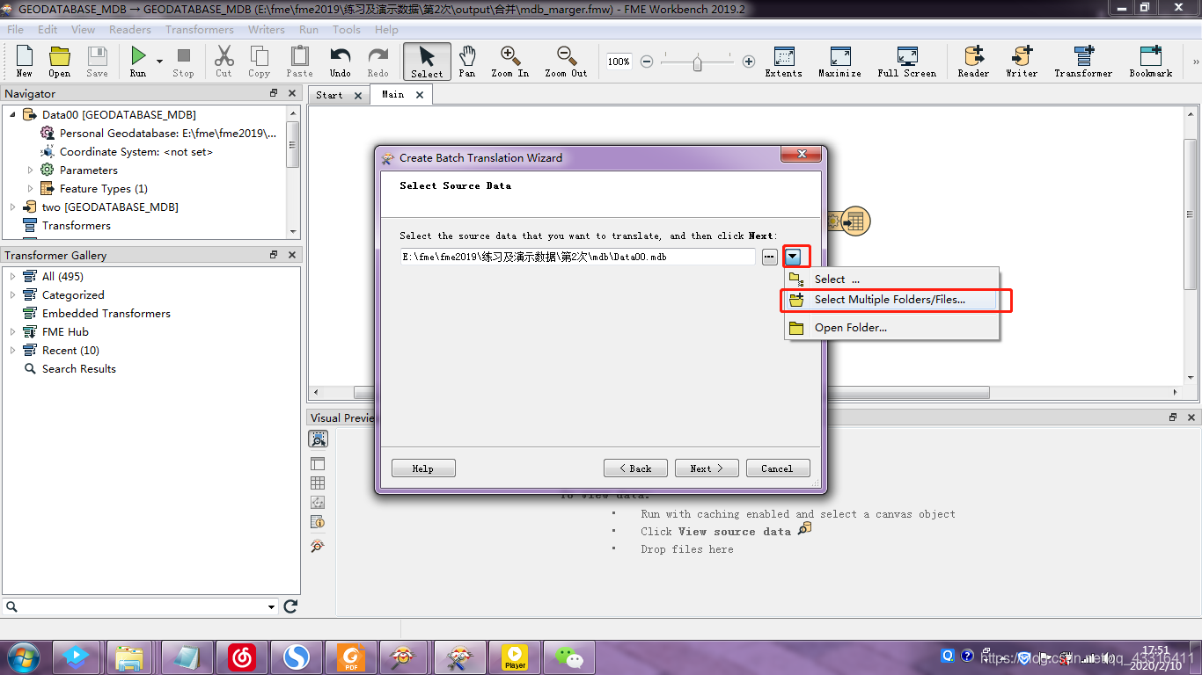Screen dimensions: 1202x675
Task: Click the Windows Start button
Action: (23, 657)
